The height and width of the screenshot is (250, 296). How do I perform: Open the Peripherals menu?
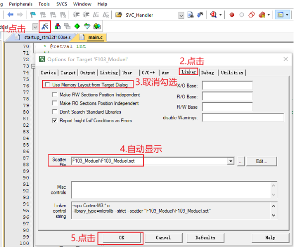click(21, 4)
